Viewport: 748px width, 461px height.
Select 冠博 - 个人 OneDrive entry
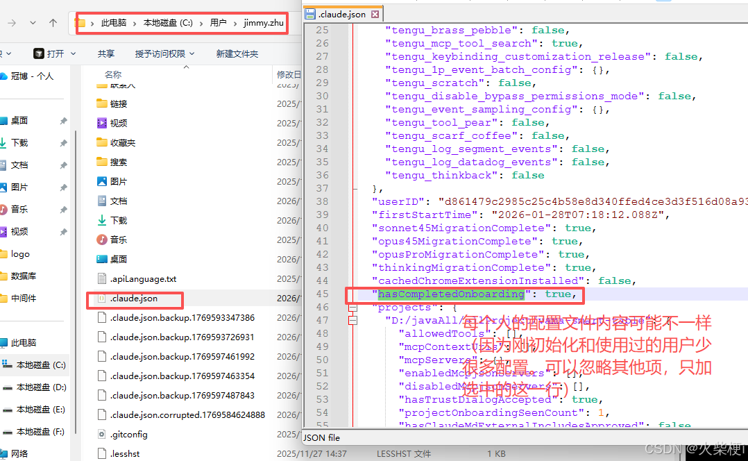(32, 76)
